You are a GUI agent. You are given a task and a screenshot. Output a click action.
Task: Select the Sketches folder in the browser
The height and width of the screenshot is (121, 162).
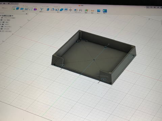[x=6, y=29]
